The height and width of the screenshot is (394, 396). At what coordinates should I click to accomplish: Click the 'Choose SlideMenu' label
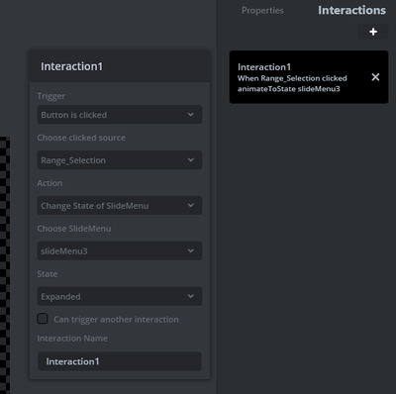coord(74,229)
